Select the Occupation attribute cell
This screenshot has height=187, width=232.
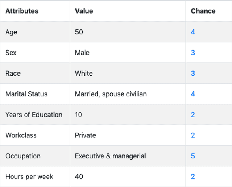pos(23,156)
